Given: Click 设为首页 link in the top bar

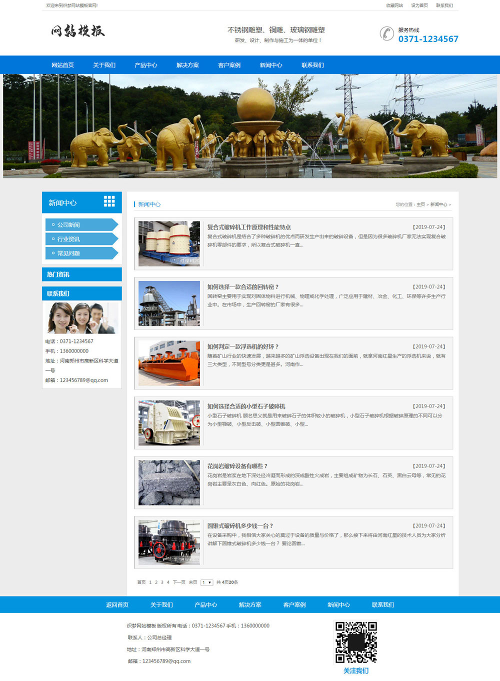Looking at the screenshot, I should pos(419,5).
